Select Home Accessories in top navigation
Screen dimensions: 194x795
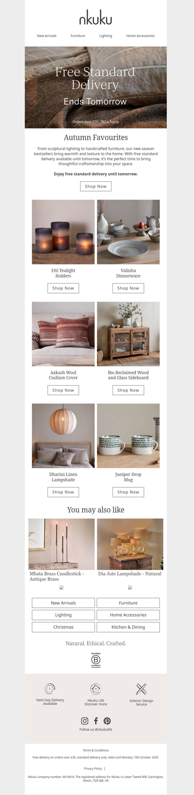[x=141, y=36]
